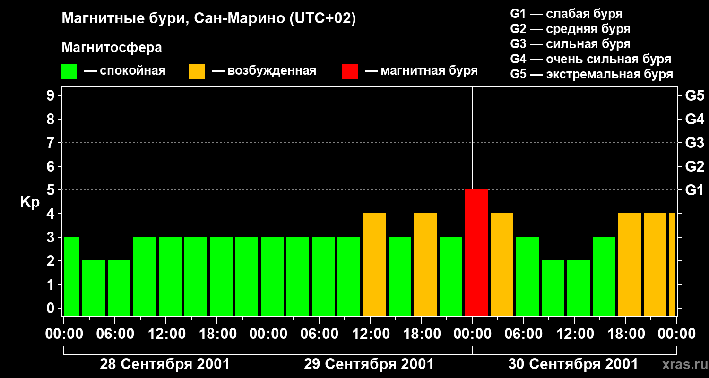
Task: Click the yellow bar at 18:00 on 30 September
Action: tap(630, 264)
